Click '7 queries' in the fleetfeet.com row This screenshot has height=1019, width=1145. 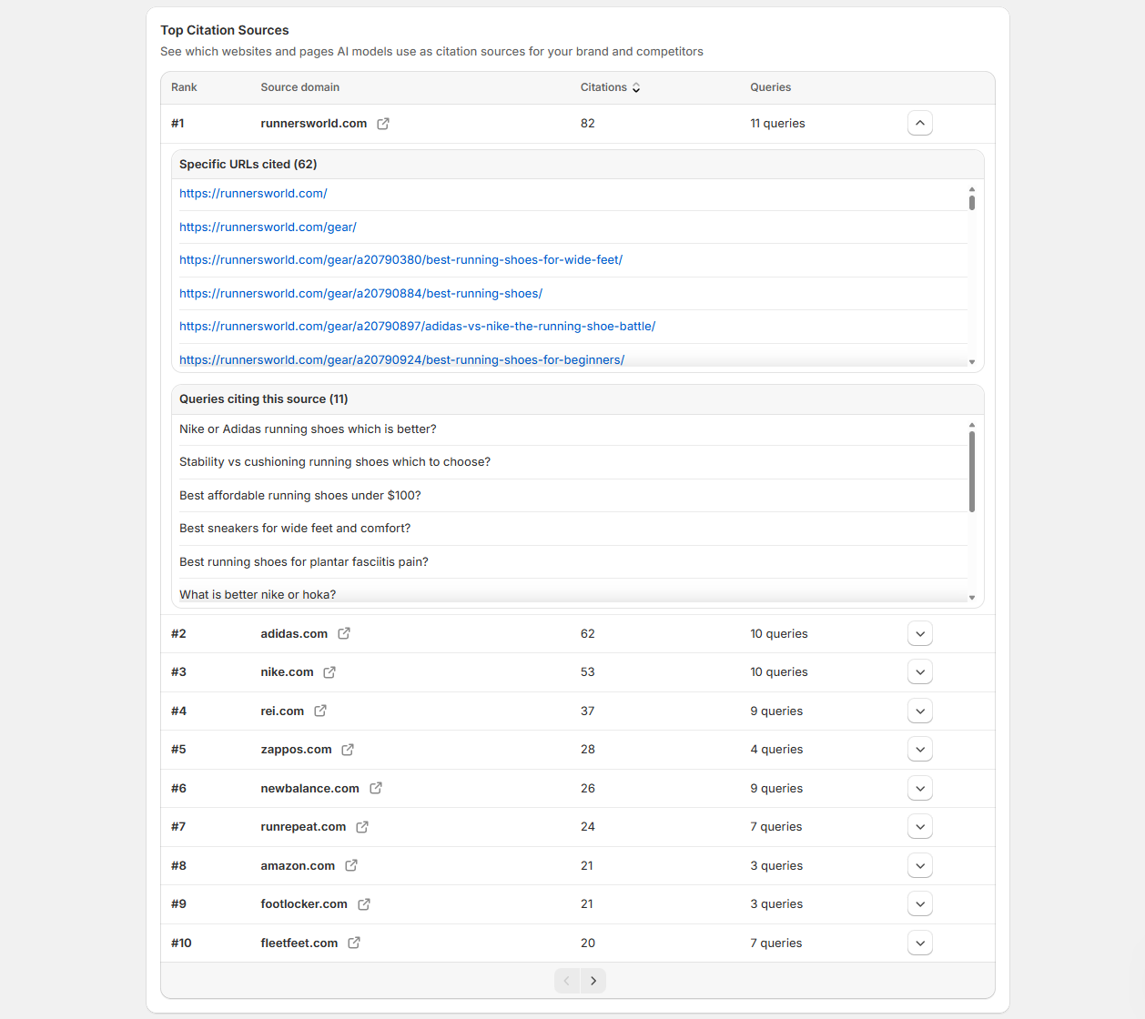776,943
